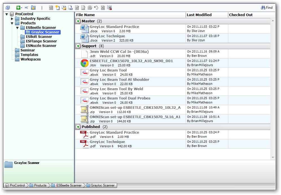The image size is (281, 195).
Task: Open the dropdown arrow beside the green plus
Action: [x=21, y=8]
